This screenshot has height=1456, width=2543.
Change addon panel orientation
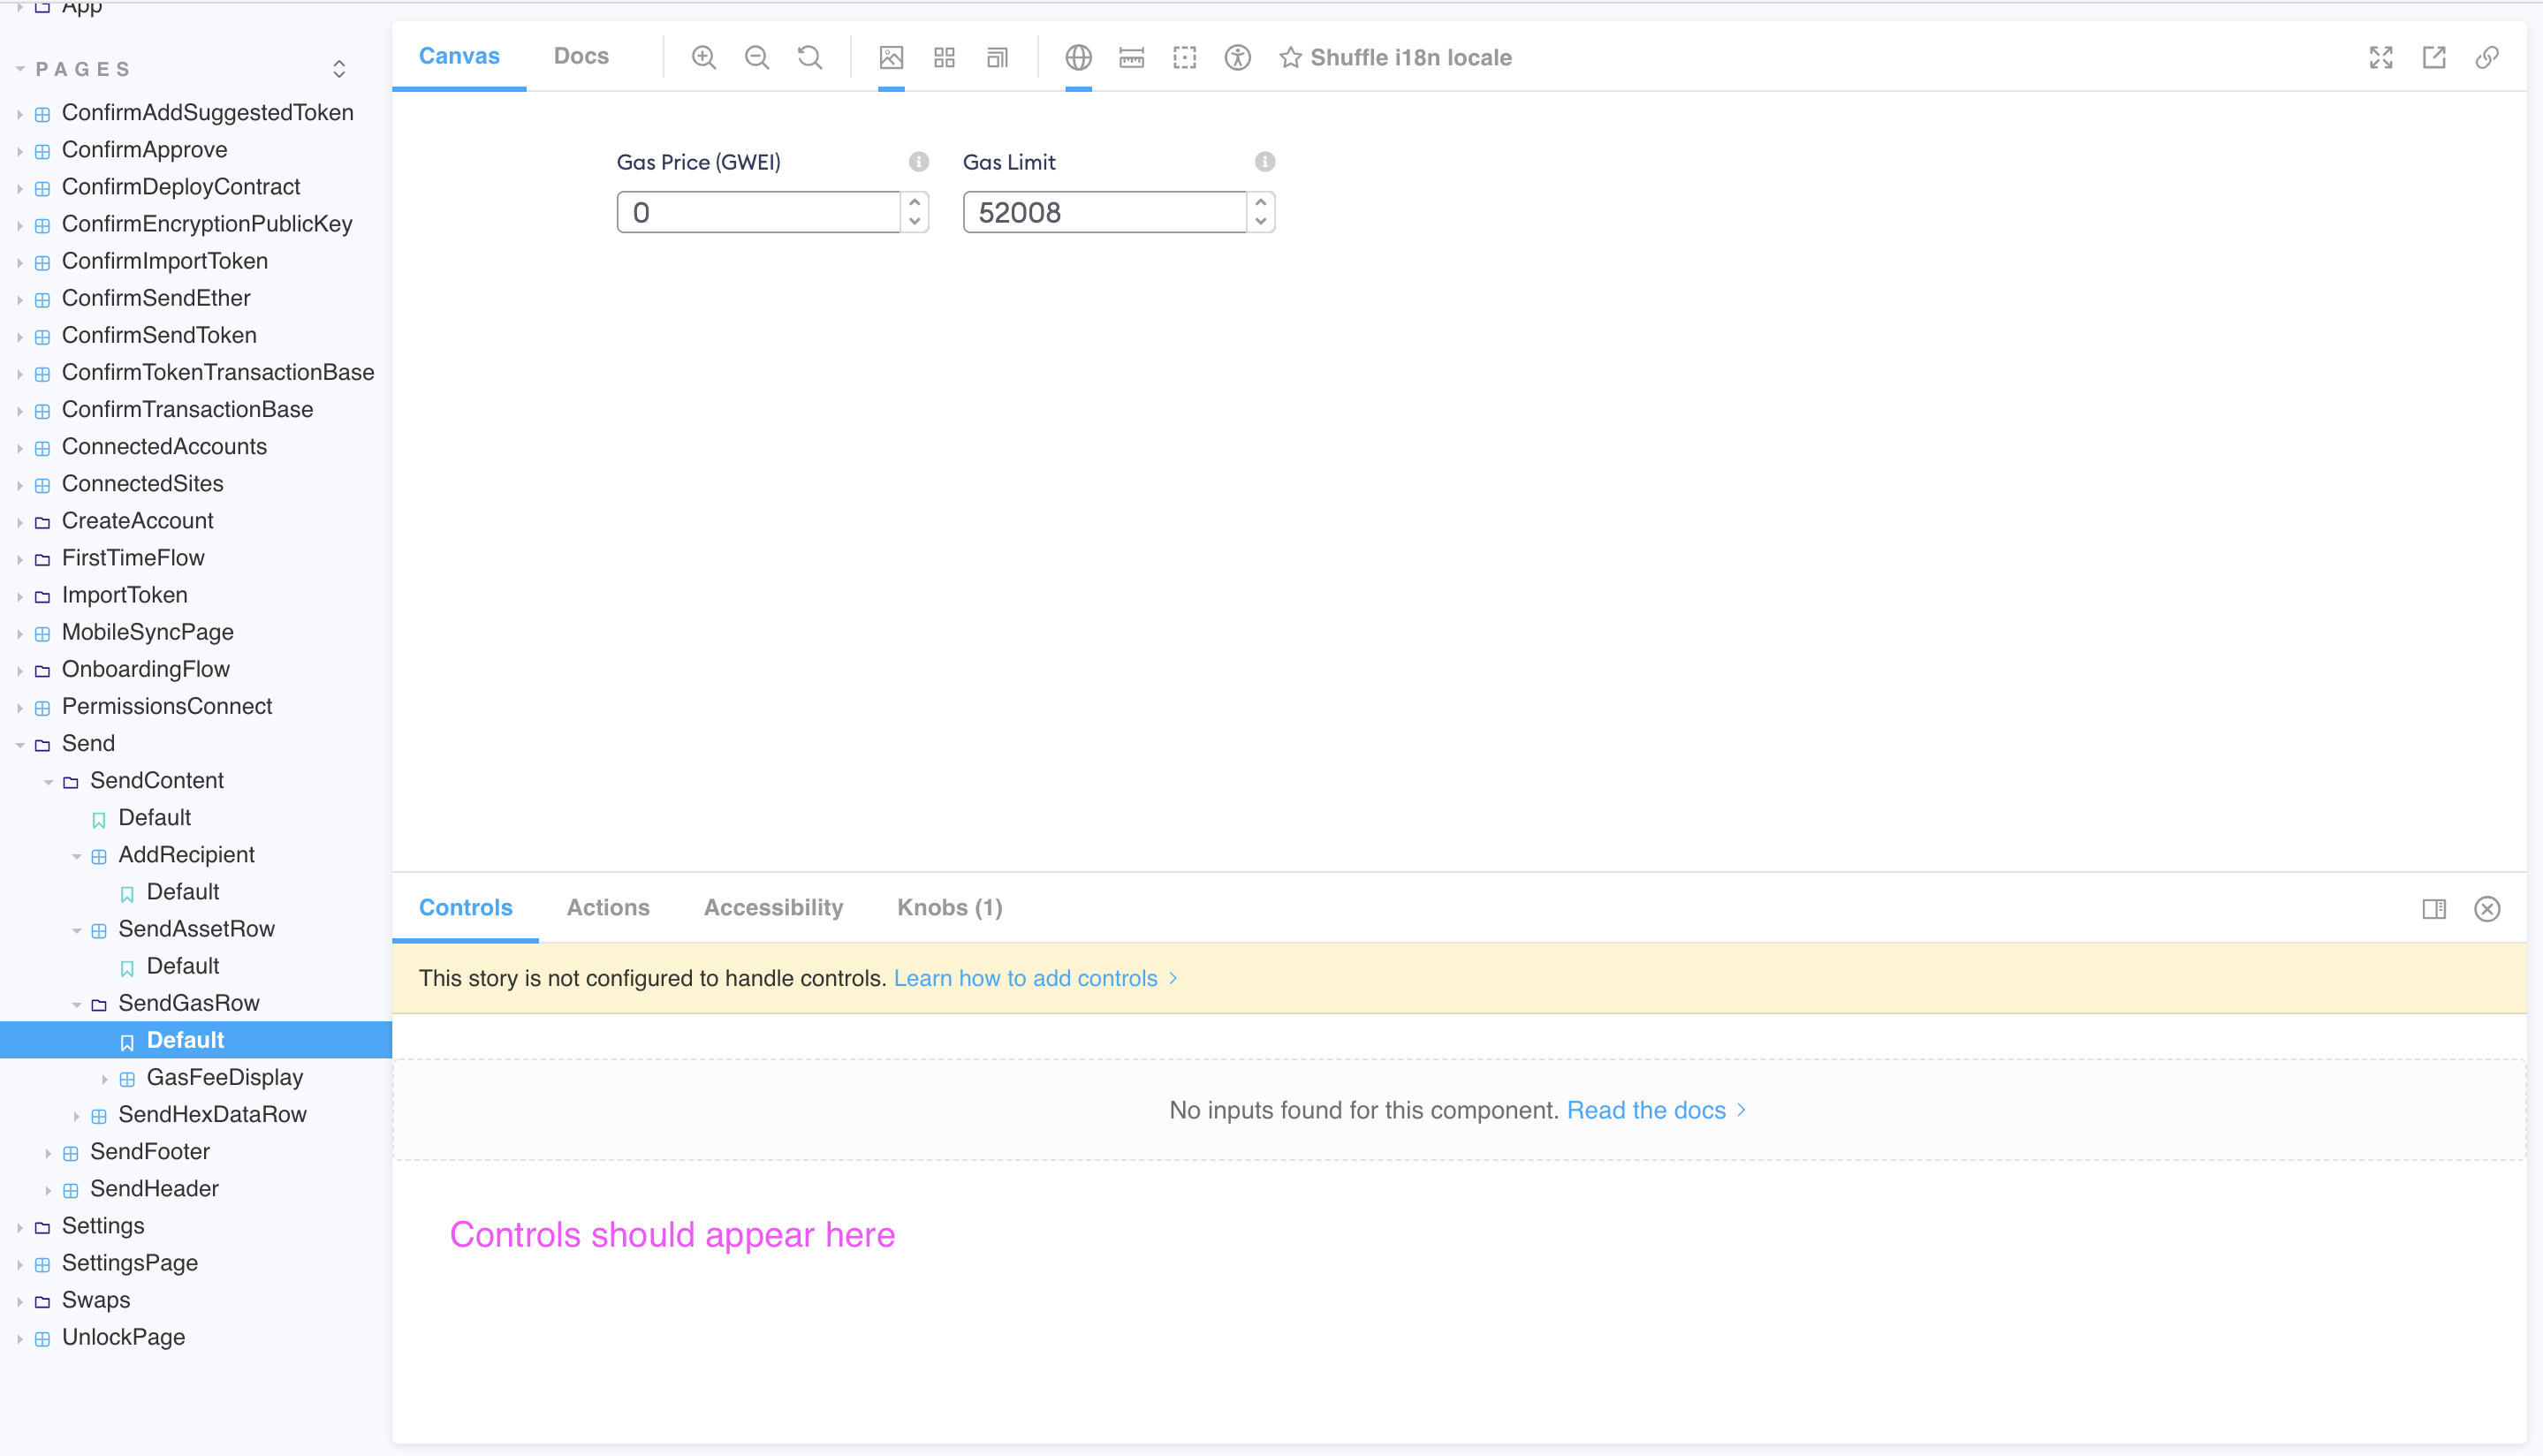click(x=2434, y=908)
